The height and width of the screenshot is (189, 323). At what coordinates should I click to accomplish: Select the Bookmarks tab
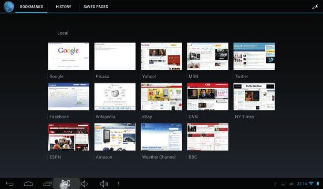32,7
